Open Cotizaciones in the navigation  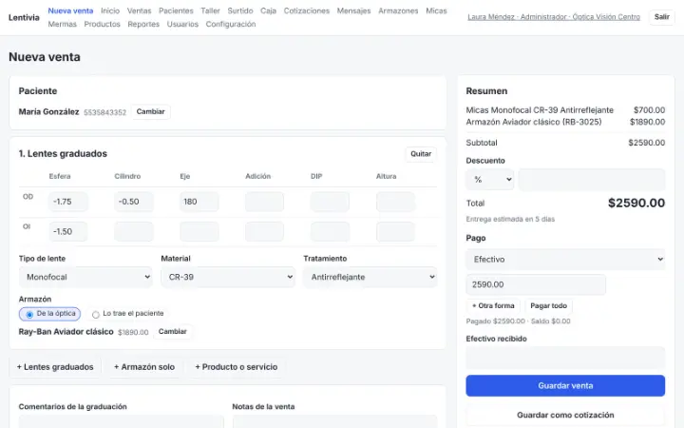(x=307, y=10)
